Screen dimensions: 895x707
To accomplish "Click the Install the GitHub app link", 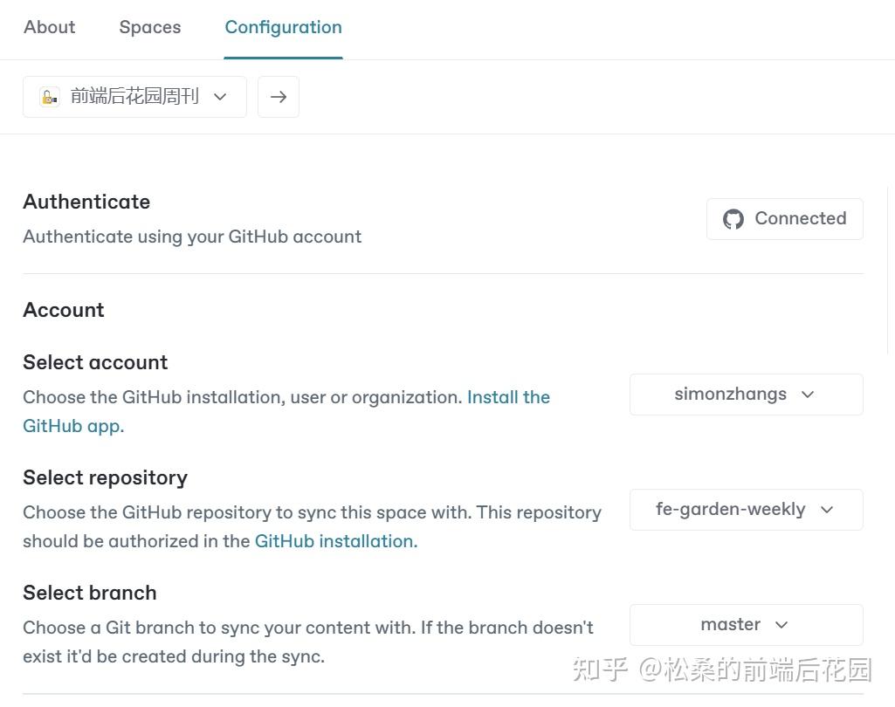I will point(508,397).
